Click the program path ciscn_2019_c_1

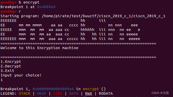(x=104, y=16)
